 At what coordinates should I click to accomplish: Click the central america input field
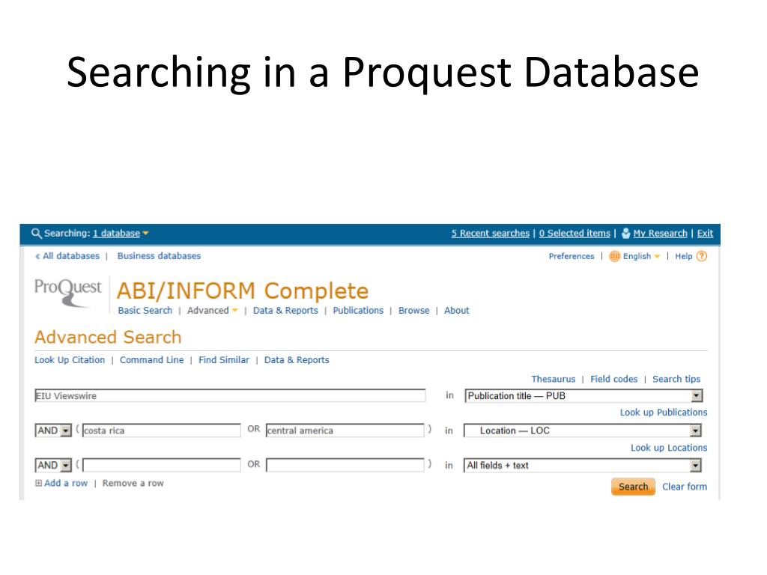(x=345, y=431)
